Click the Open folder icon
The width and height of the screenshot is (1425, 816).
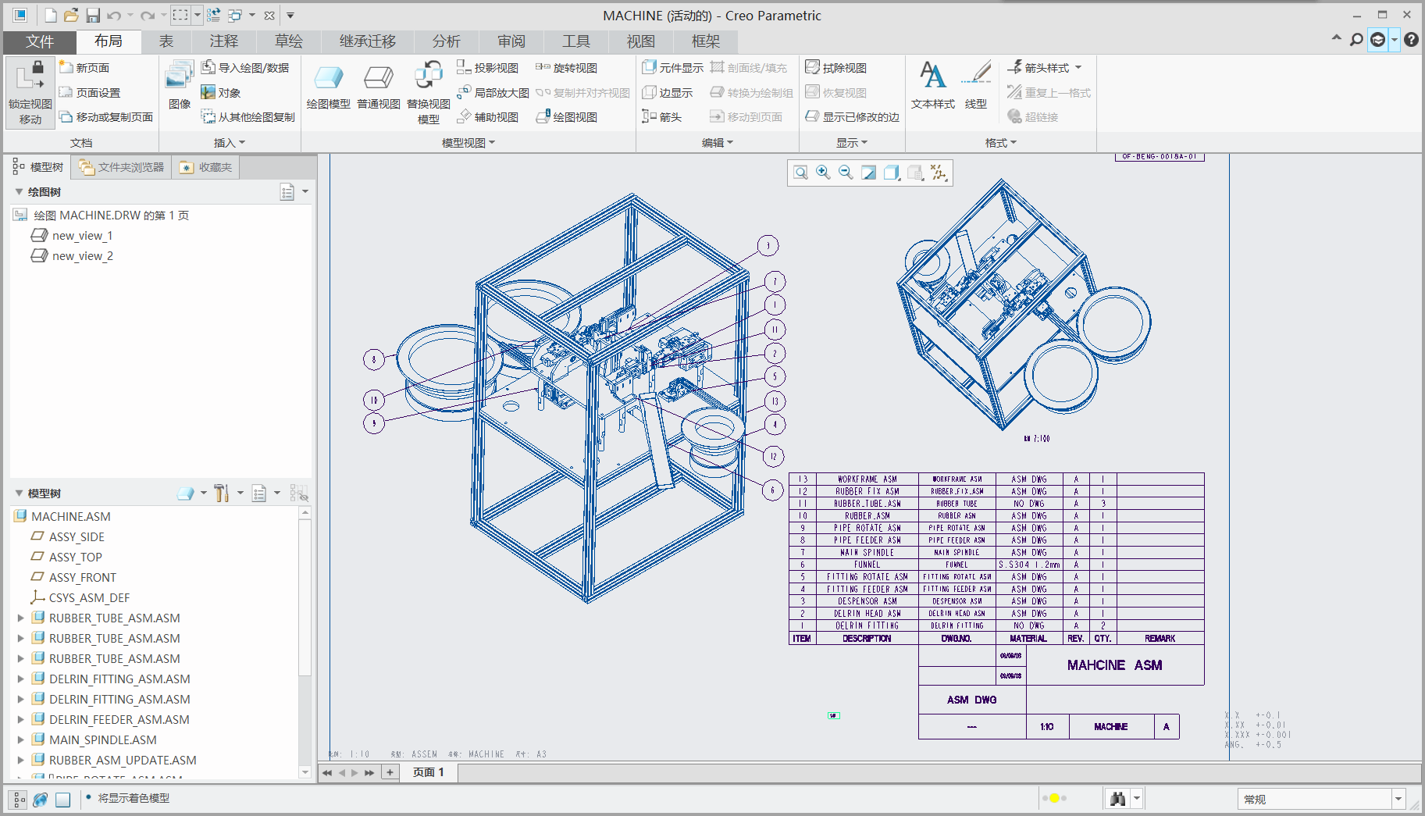pos(71,16)
